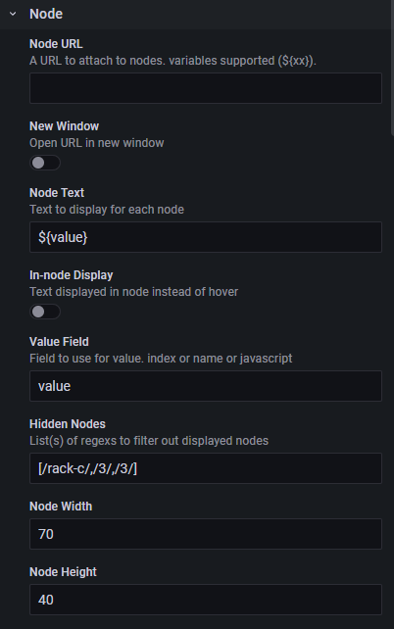Viewport: 394px width, 629px height.
Task: Click the "In-node Display" label
Action: click(72, 275)
